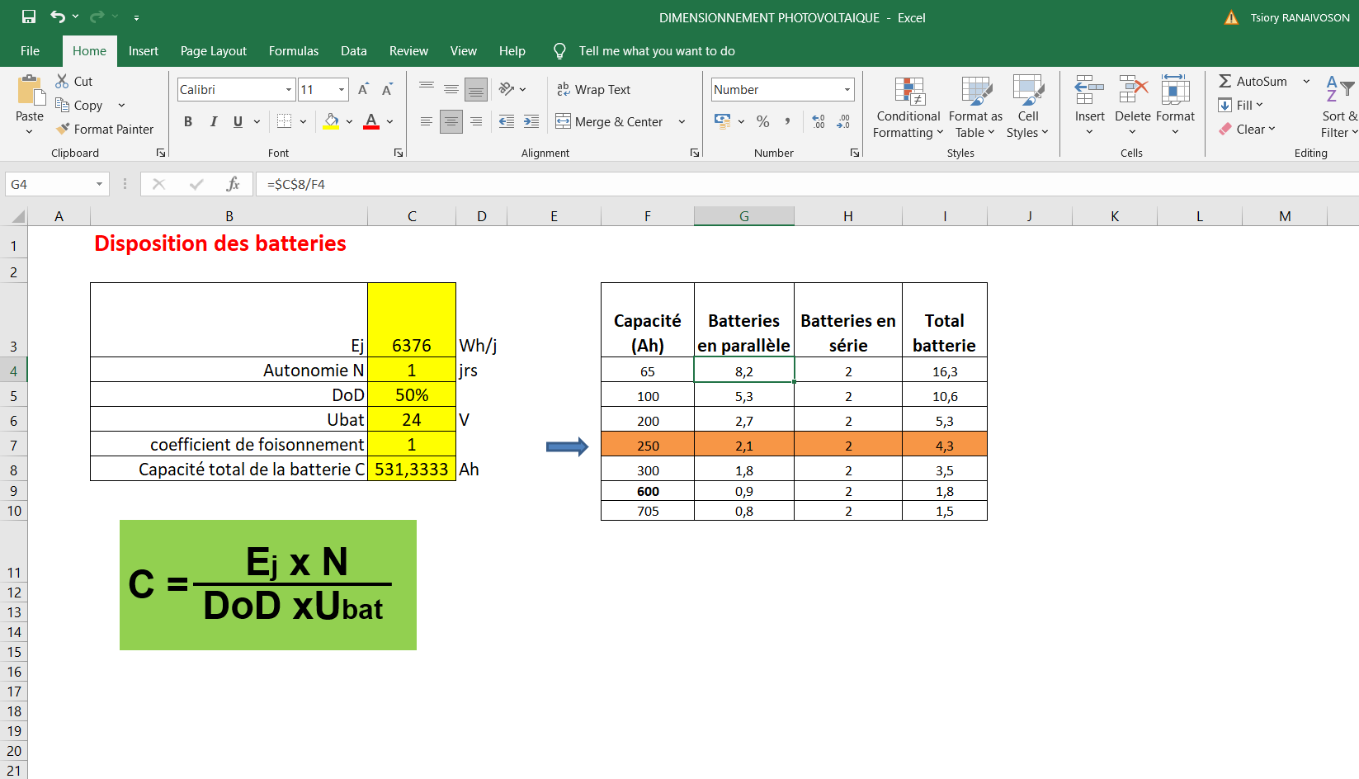
Task: Select cell containing 531,3333
Action: (412, 469)
